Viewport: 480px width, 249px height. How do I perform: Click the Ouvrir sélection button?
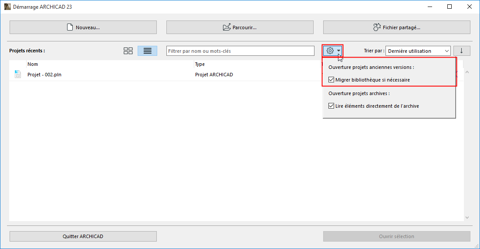(396, 236)
